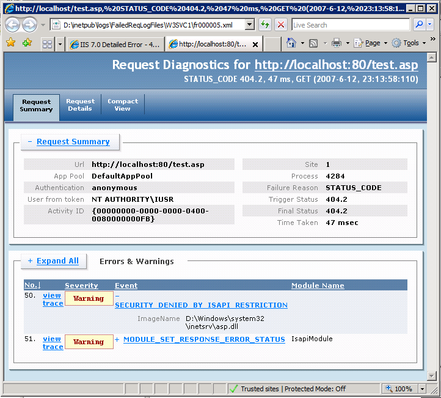441x398 pixels.
Task: Switch to the Request Details tab
Action: pos(81,105)
